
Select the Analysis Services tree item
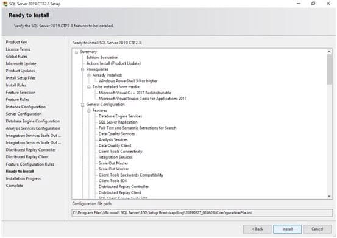113,140
